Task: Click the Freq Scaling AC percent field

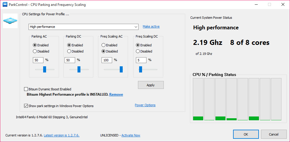Action: tap(107, 60)
